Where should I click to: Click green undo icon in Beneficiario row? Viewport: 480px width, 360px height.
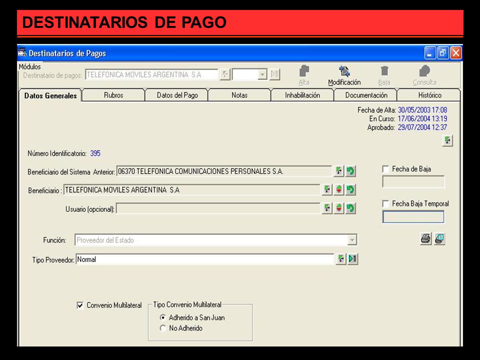(350, 190)
